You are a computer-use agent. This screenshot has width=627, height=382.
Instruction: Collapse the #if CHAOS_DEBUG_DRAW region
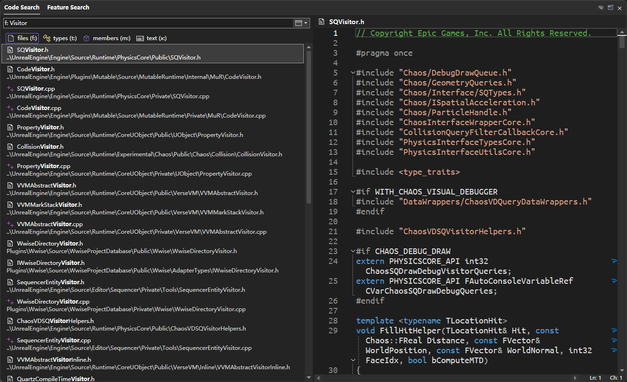click(352, 251)
